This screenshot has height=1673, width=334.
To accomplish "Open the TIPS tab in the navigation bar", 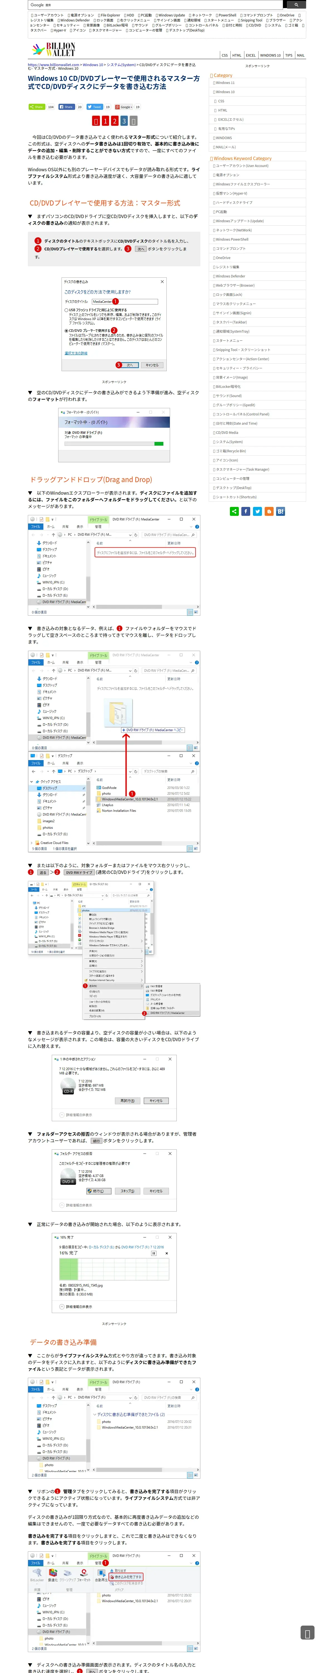I will pos(289,55).
